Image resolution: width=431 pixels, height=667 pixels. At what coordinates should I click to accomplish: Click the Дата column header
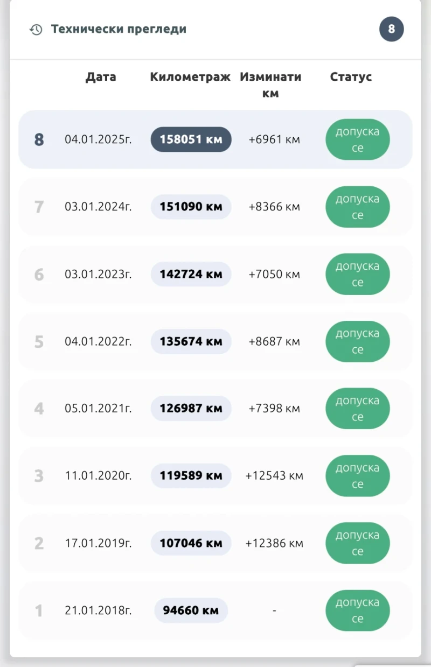[101, 77]
